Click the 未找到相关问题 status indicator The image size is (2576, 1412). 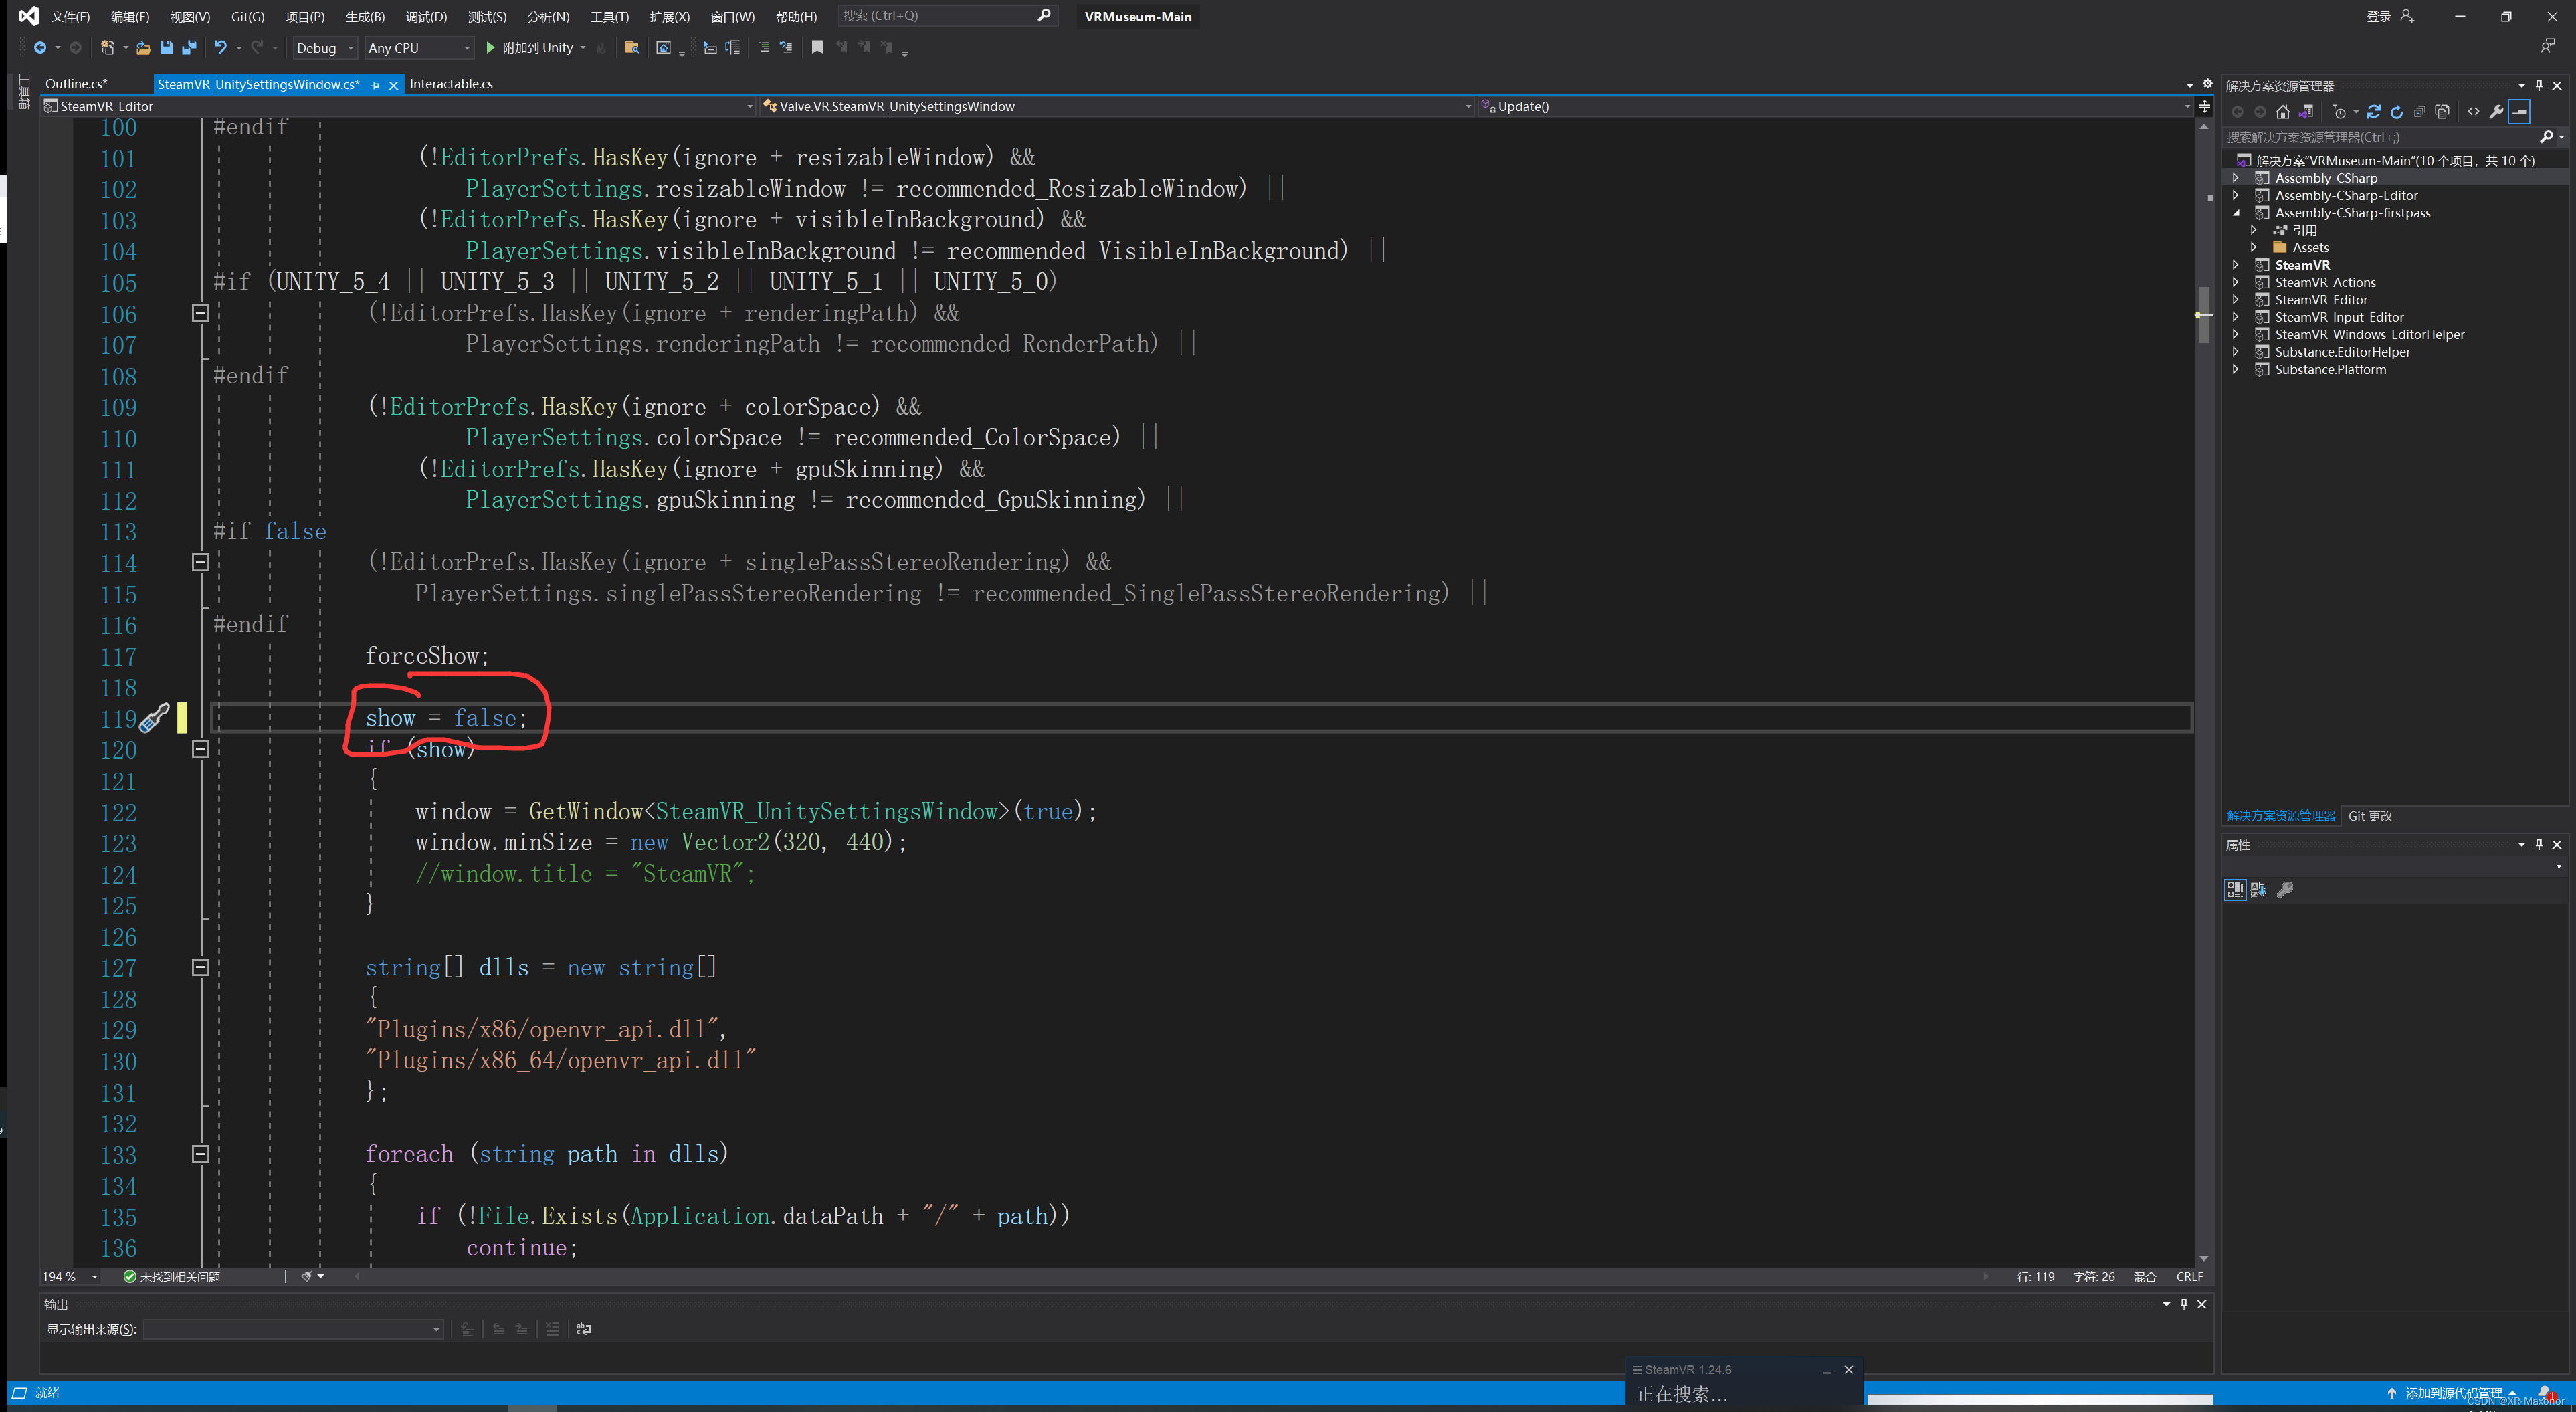point(172,1277)
